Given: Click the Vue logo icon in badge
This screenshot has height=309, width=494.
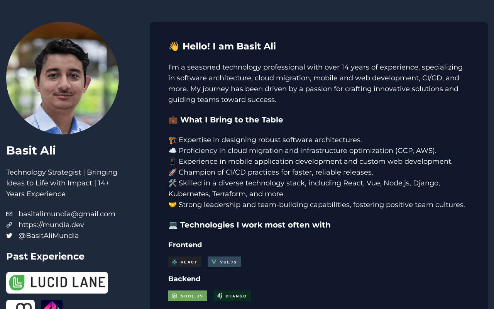Looking at the screenshot, I should (x=214, y=262).
